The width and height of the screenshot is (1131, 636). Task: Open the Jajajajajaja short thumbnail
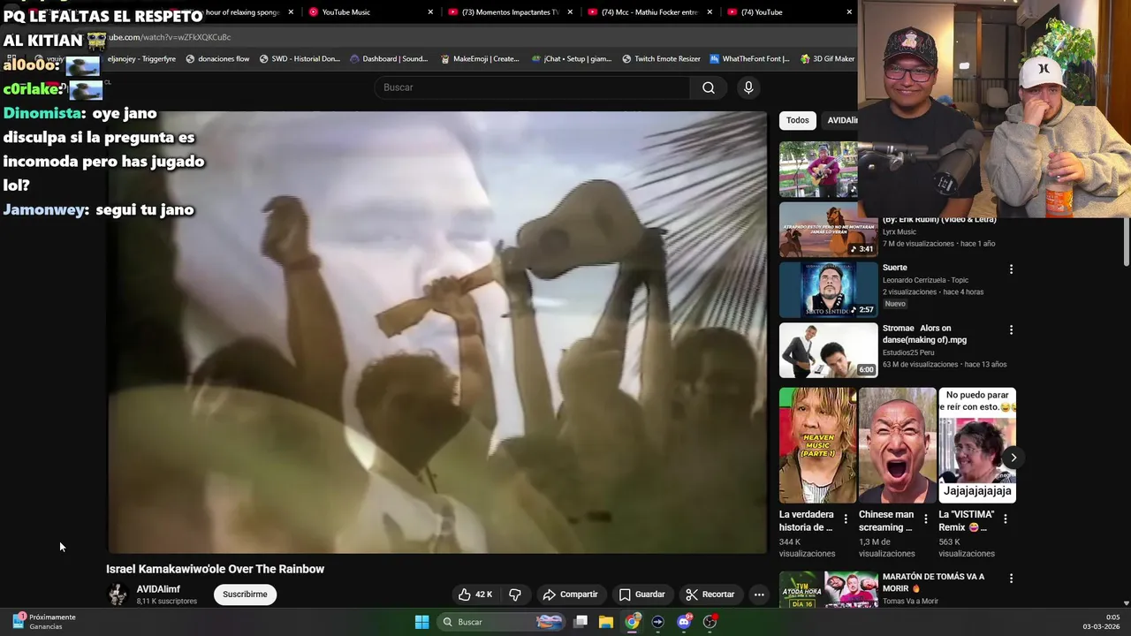coord(977,445)
